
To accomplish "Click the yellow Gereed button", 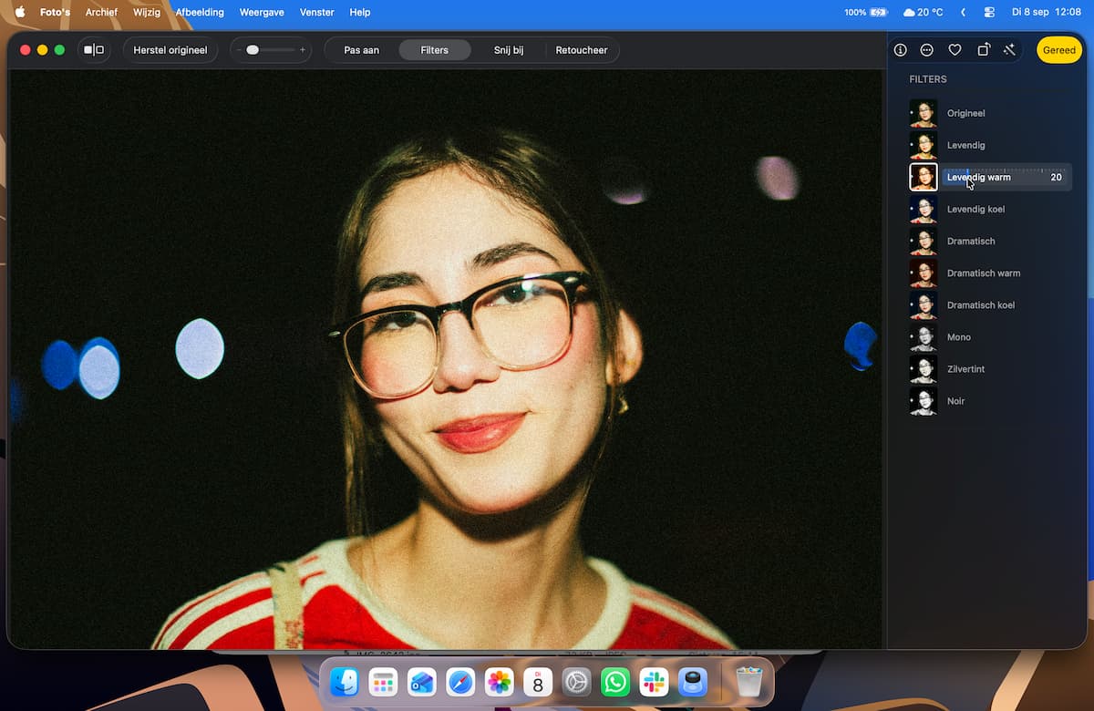I will click(x=1059, y=50).
